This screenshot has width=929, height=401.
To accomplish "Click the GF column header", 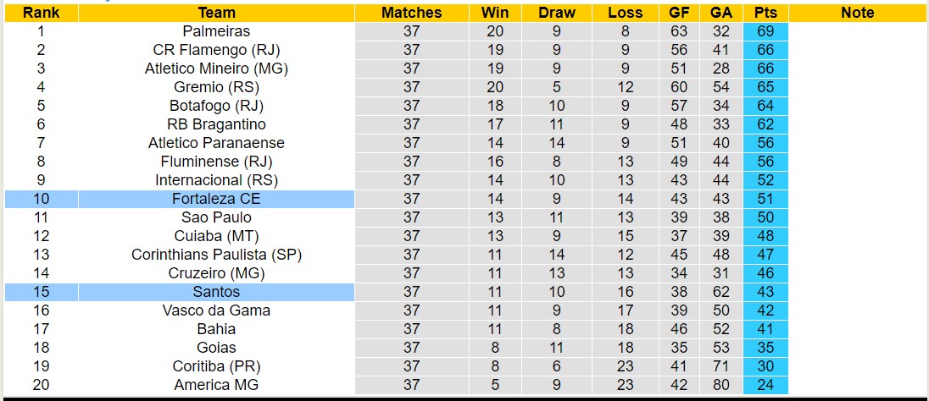I will point(679,13).
